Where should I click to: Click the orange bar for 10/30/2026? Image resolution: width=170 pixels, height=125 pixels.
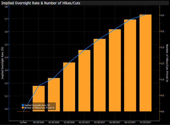point(54,95)
